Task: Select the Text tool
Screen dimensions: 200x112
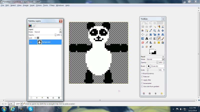Action: pyautogui.click(x=147, y=39)
